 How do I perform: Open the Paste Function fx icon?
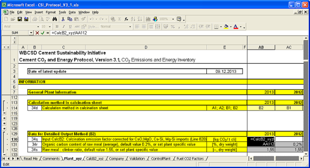tap(126, 19)
